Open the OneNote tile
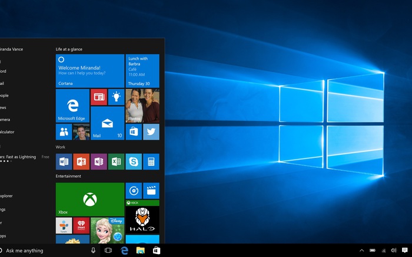The height and width of the screenshot is (257, 412). point(98,161)
